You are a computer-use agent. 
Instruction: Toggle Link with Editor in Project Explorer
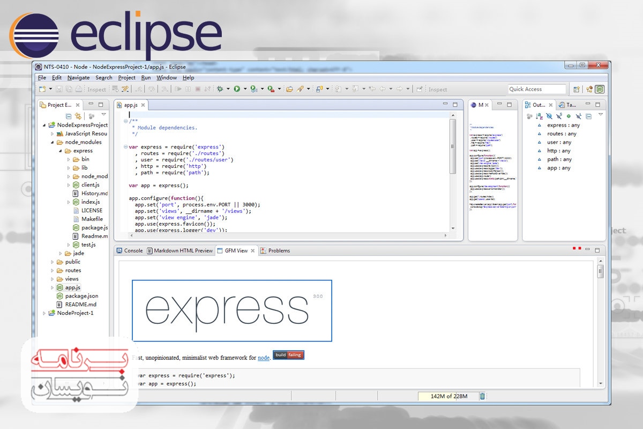pos(78,116)
